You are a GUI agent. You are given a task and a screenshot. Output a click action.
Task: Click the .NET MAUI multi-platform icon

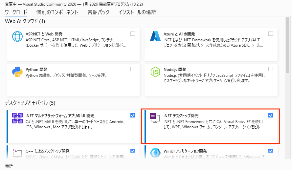17,118
